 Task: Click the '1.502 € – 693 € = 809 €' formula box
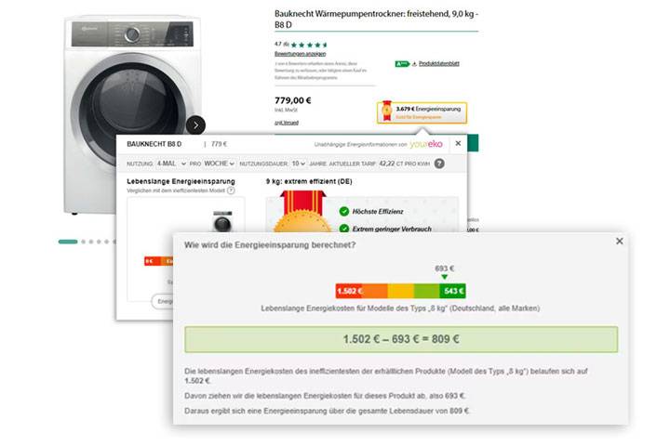click(401, 339)
